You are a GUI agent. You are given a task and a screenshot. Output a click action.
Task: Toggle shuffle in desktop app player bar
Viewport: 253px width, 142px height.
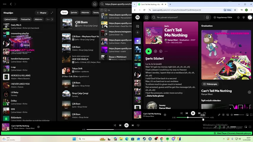coord(115,125)
